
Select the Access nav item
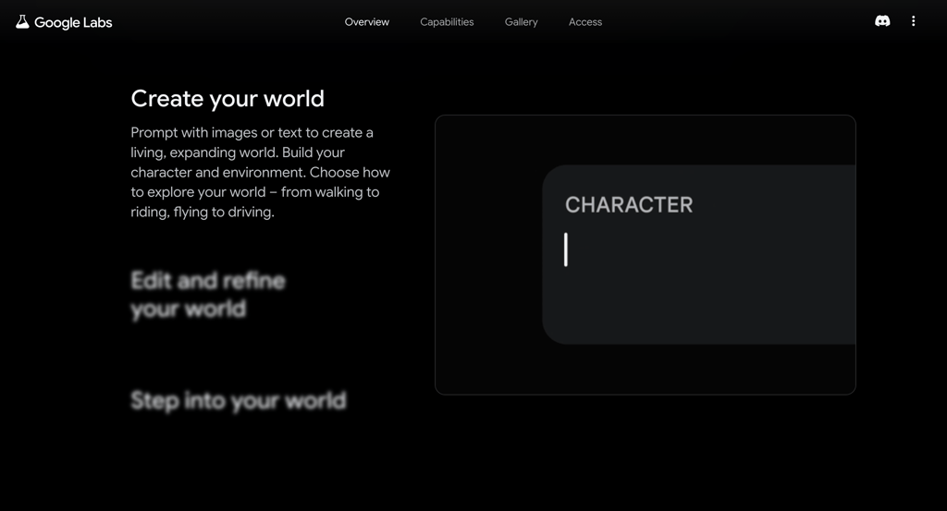pos(585,22)
